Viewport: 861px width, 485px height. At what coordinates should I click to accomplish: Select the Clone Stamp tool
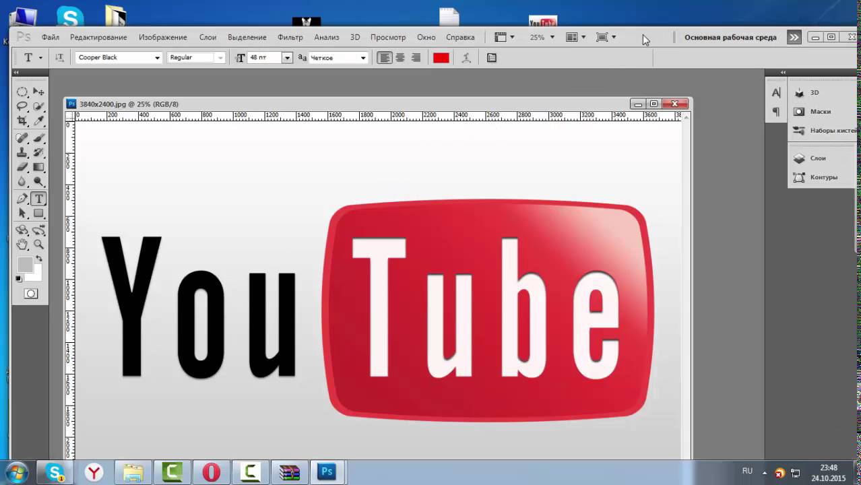point(22,153)
